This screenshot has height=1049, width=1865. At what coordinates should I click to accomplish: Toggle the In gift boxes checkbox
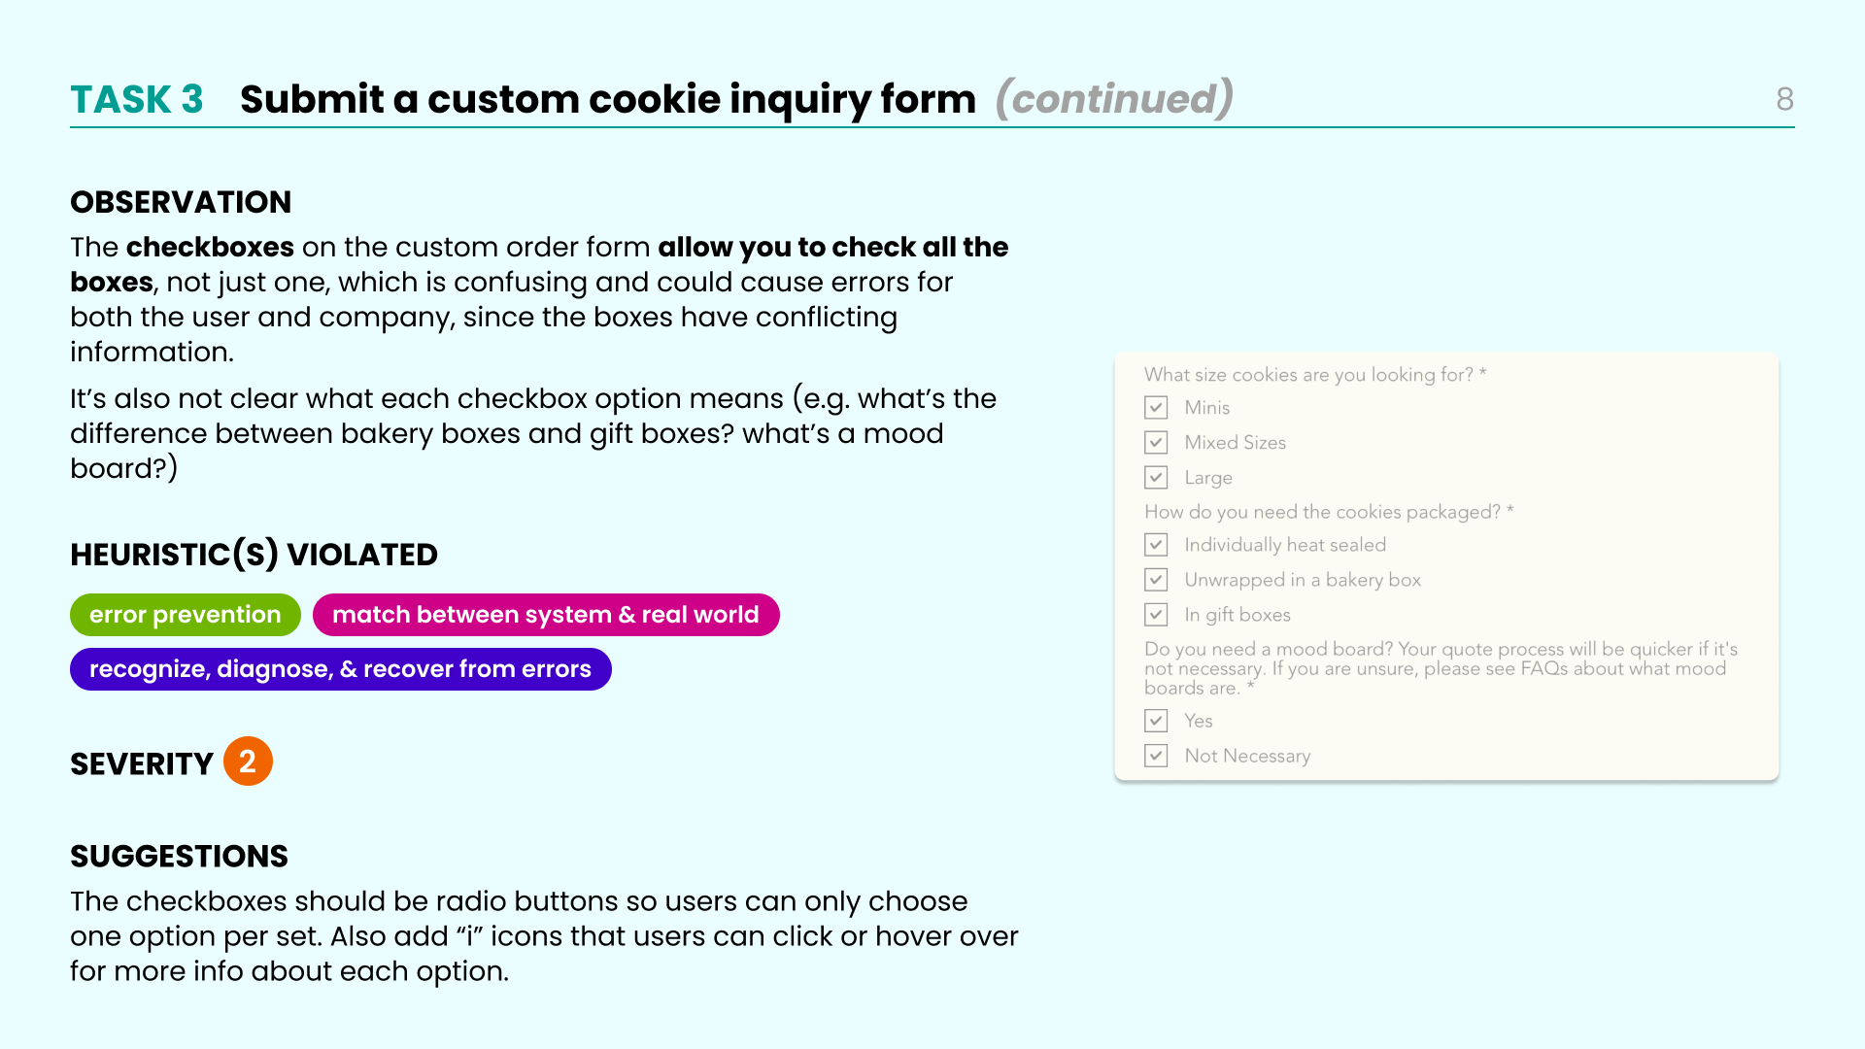(x=1156, y=615)
